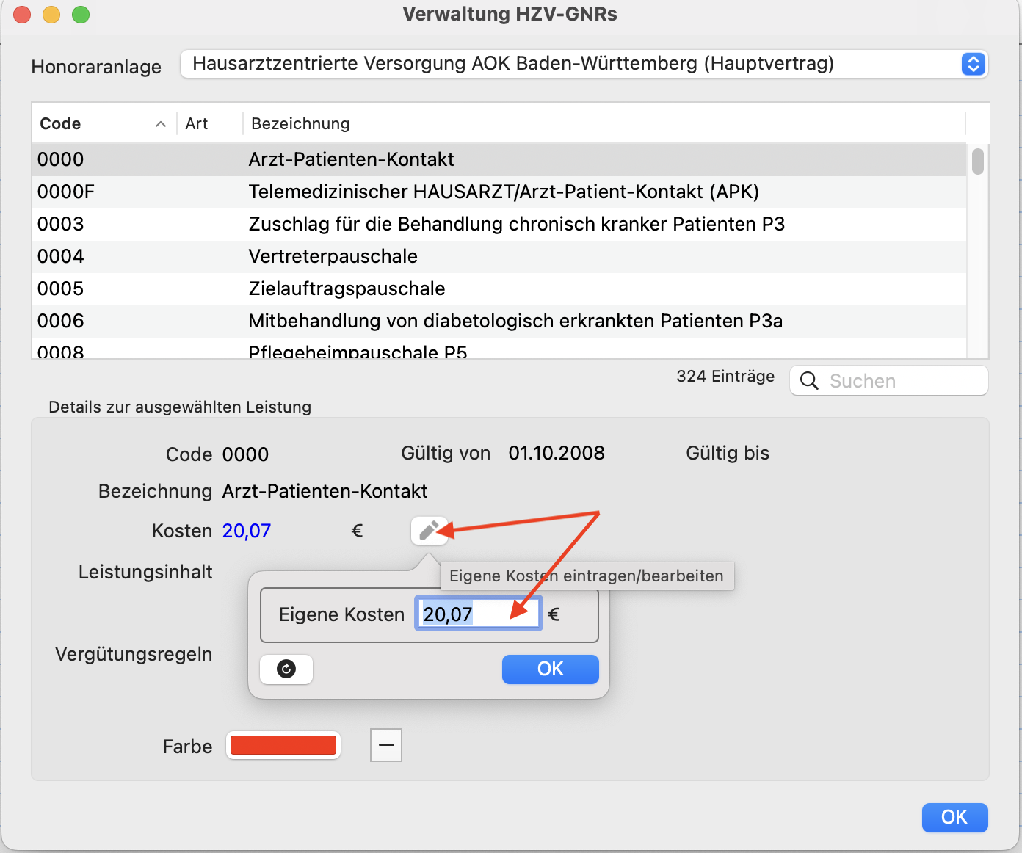This screenshot has height=853, width=1022.
Task: Click the blue dropdown arrows of Honoraranlage
Action: [973, 64]
